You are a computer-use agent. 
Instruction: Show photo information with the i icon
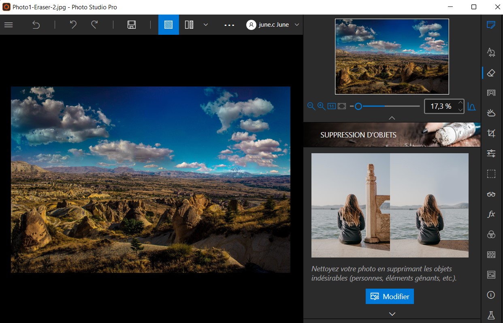[491, 295]
